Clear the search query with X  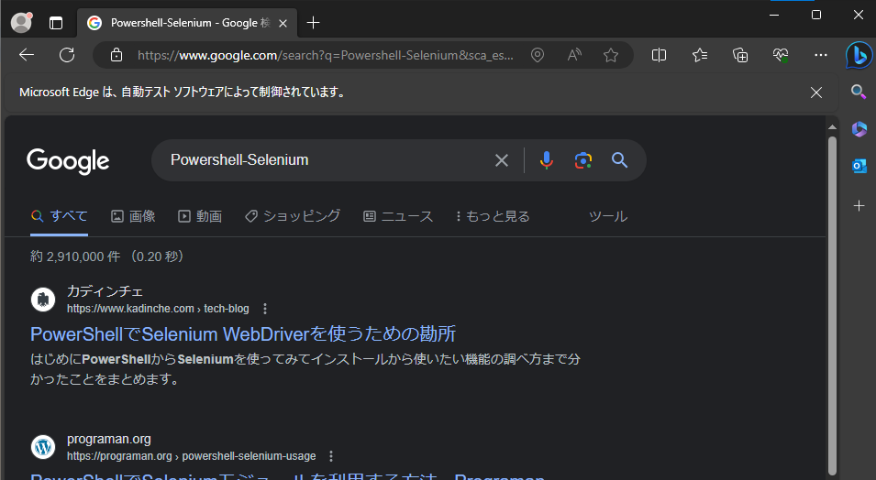502,160
